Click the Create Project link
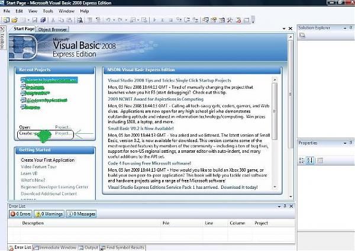Image resolution: width=355 pixels, height=251 pixels. coord(63,133)
